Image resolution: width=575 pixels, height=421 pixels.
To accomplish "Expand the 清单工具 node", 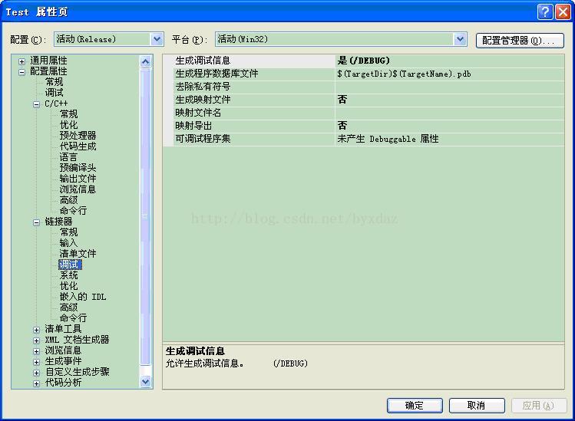I will [x=36, y=330].
